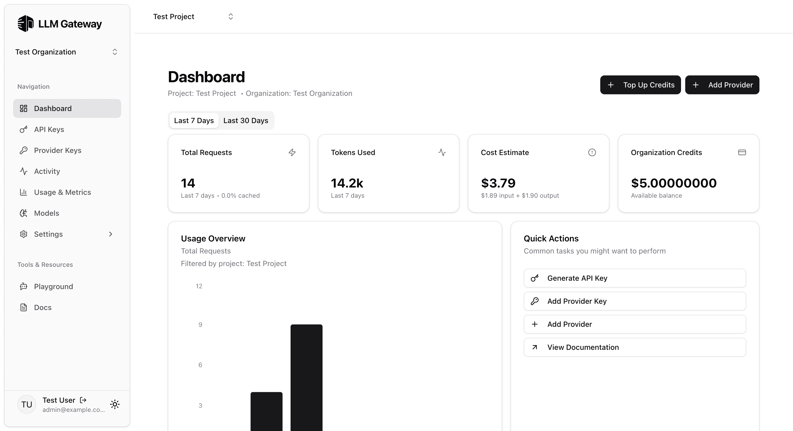Click the Cost Estimate info icon
Image resolution: width=793 pixels, height=431 pixels.
[592, 152]
